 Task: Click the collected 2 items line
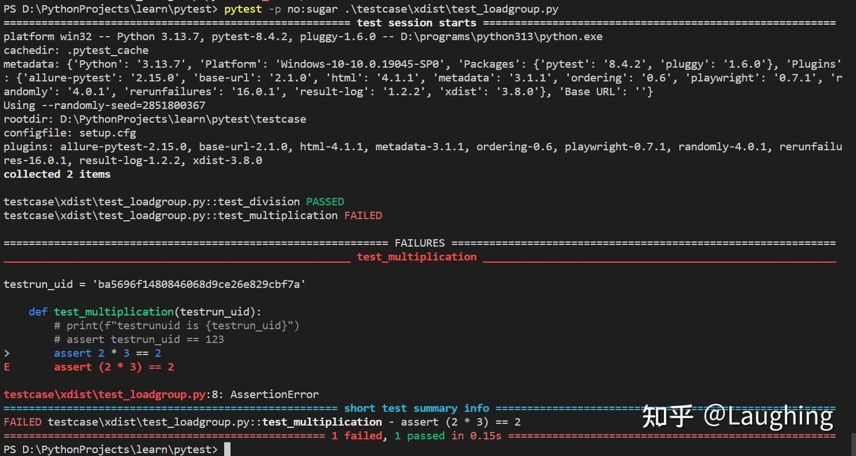click(x=57, y=174)
